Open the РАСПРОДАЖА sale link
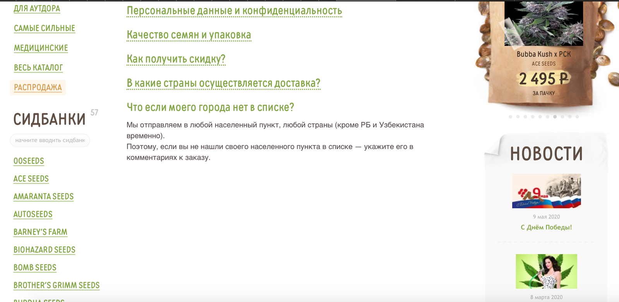619x302 pixels. (38, 87)
